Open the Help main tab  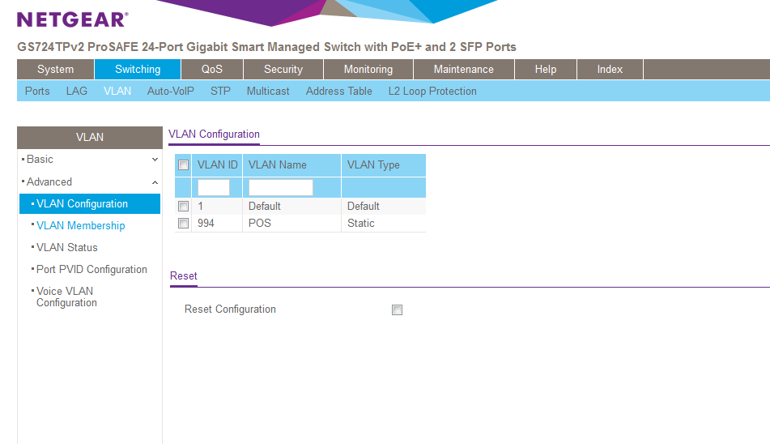point(546,69)
